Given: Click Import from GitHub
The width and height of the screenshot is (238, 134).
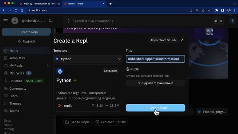Looking at the screenshot, I should (x=163, y=40).
